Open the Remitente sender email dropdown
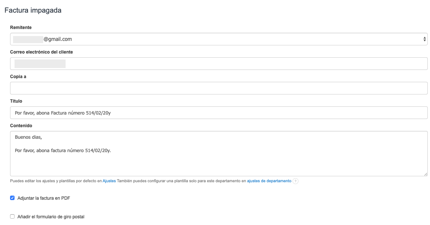430x225 pixels. pos(218,39)
